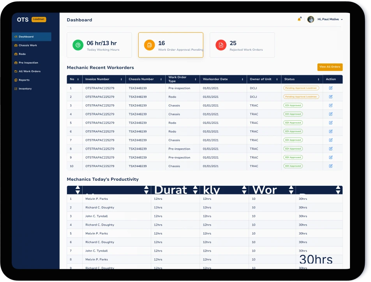This screenshot has height=282, width=371.
Task: Click the OTS logo in sidebar
Action: coord(23,19)
